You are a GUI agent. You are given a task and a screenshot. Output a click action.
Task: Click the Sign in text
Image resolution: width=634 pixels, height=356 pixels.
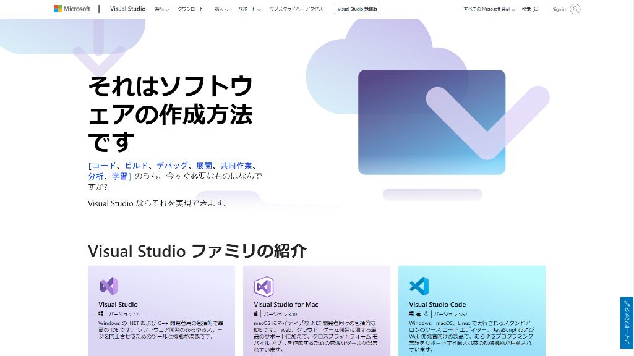(x=559, y=9)
